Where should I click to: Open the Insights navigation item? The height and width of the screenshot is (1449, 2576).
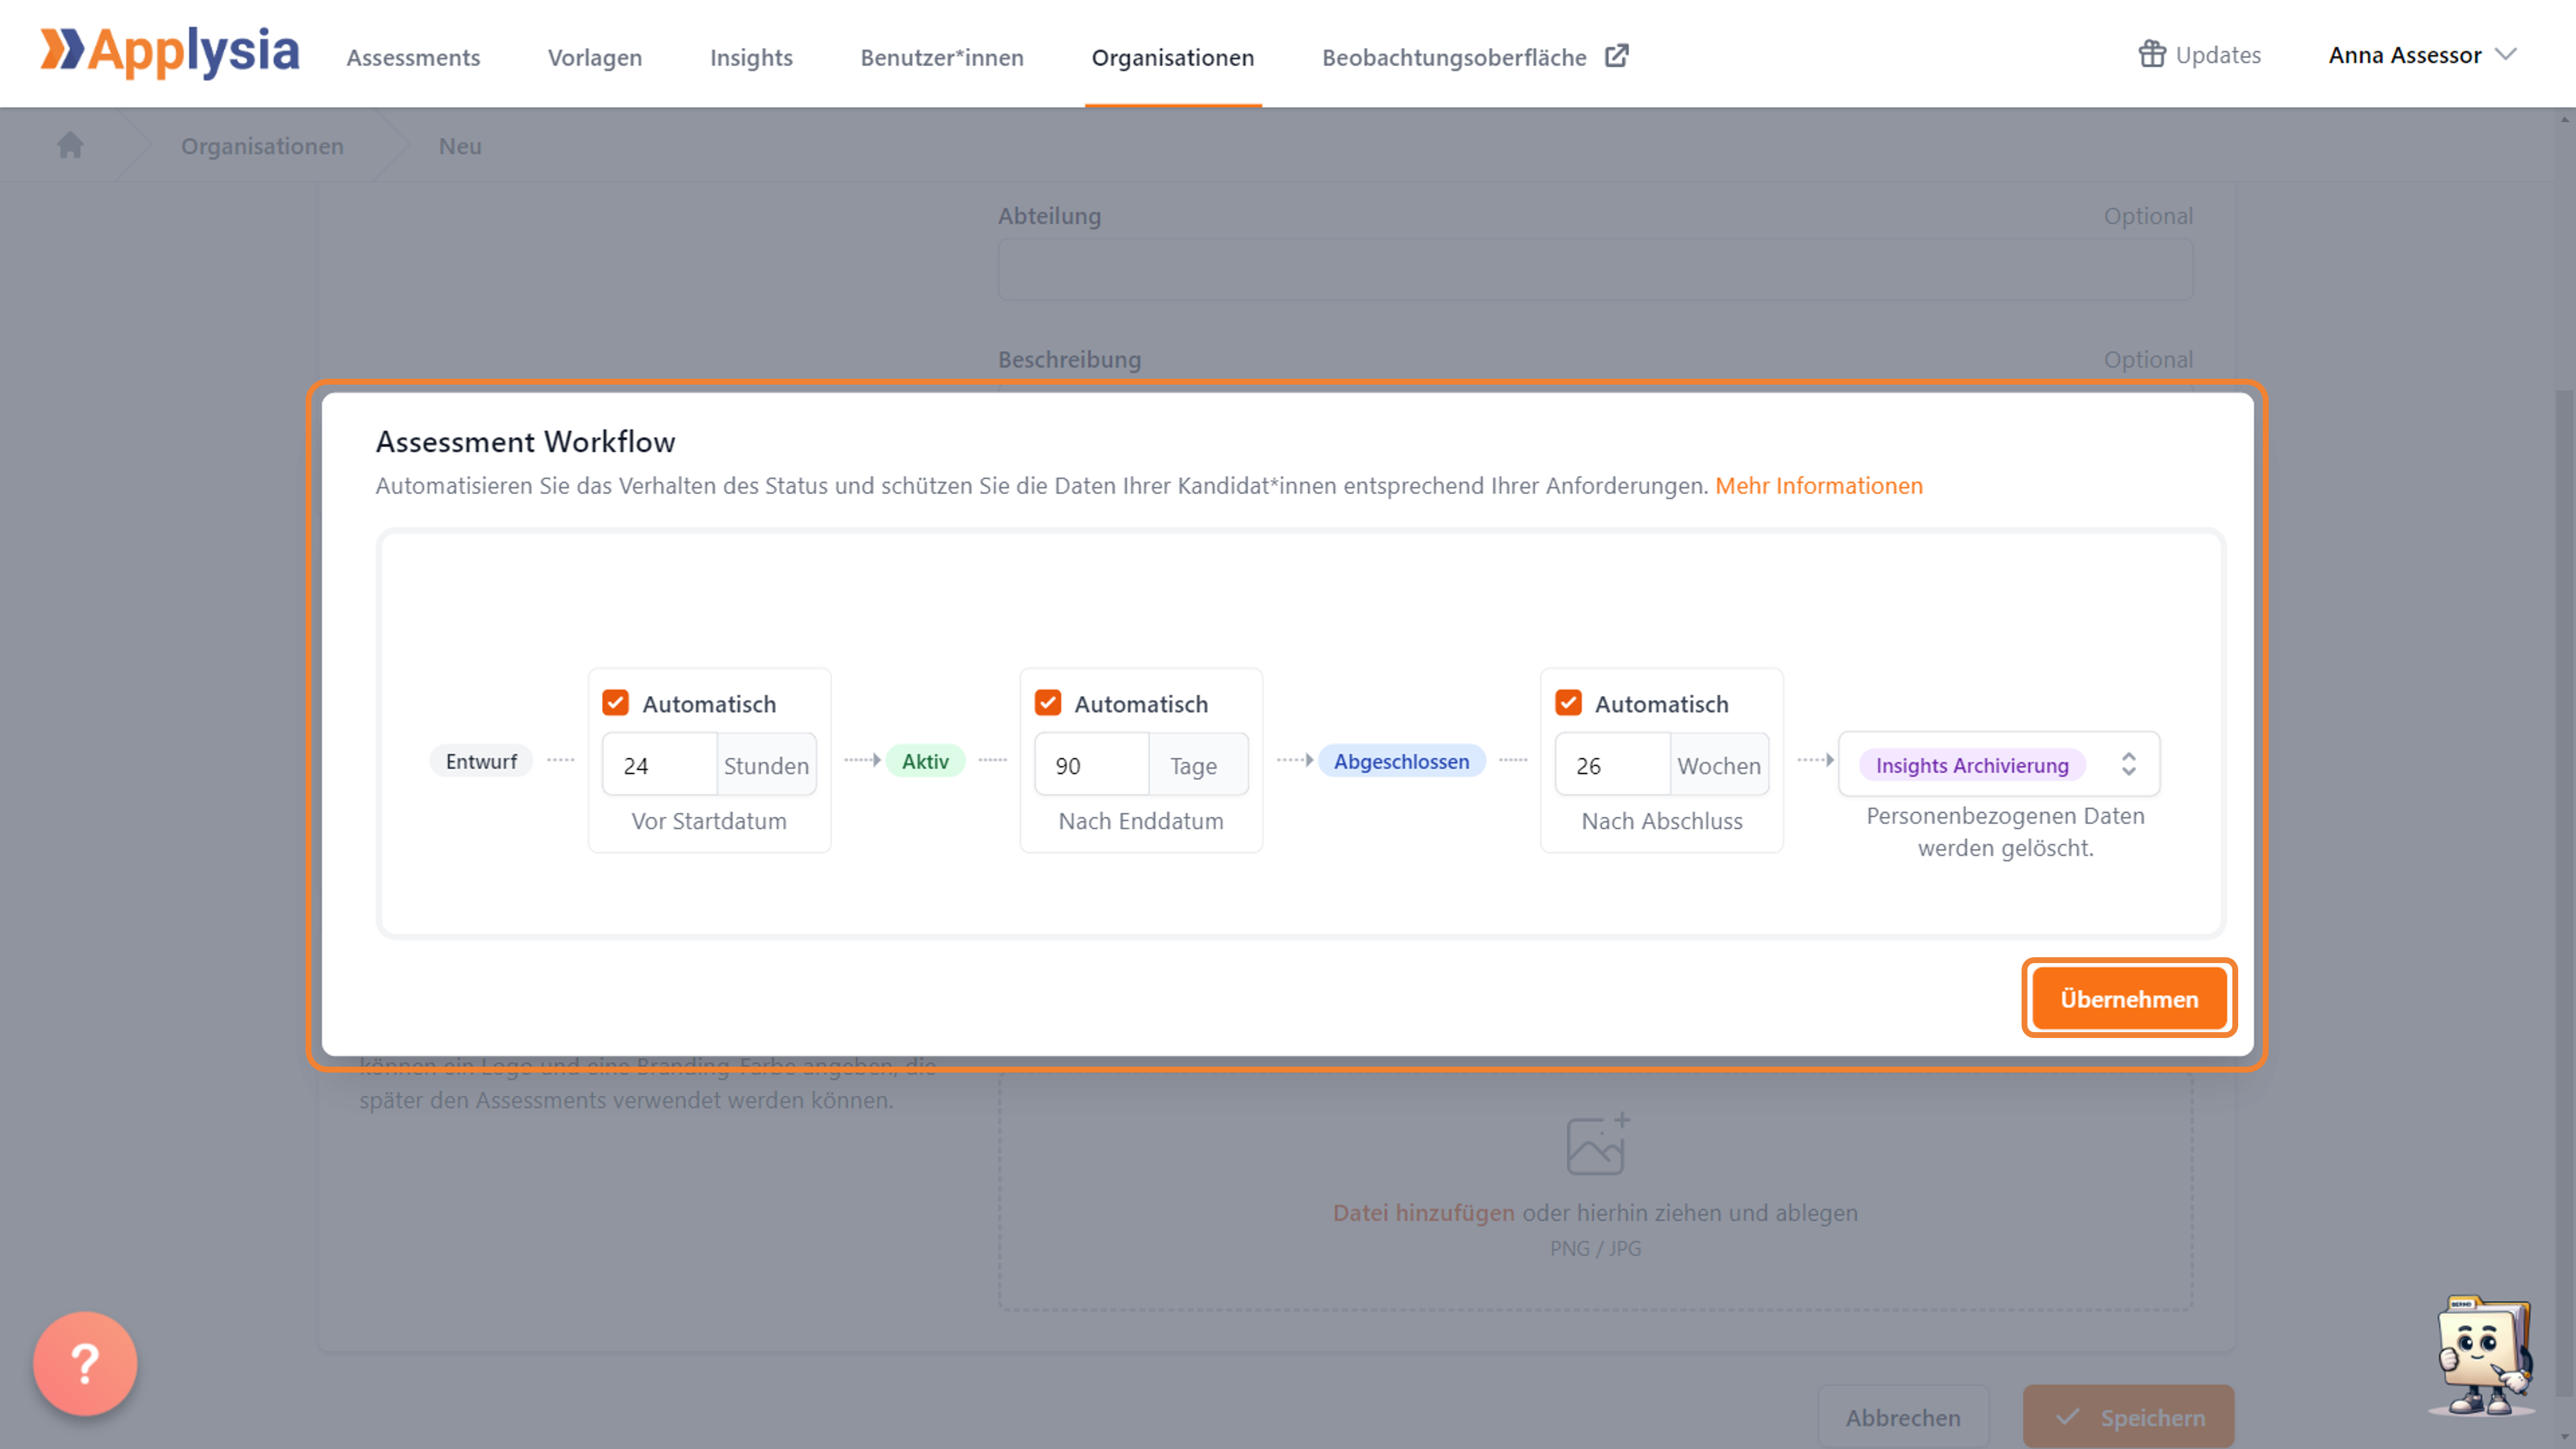pyautogui.click(x=751, y=57)
